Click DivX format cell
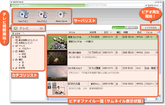Image resolution: width=165 pixels, height=105 pixels. coord(140,68)
